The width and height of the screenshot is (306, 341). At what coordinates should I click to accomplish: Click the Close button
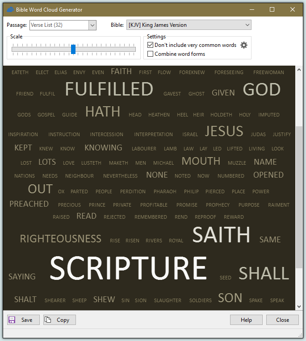282,320
